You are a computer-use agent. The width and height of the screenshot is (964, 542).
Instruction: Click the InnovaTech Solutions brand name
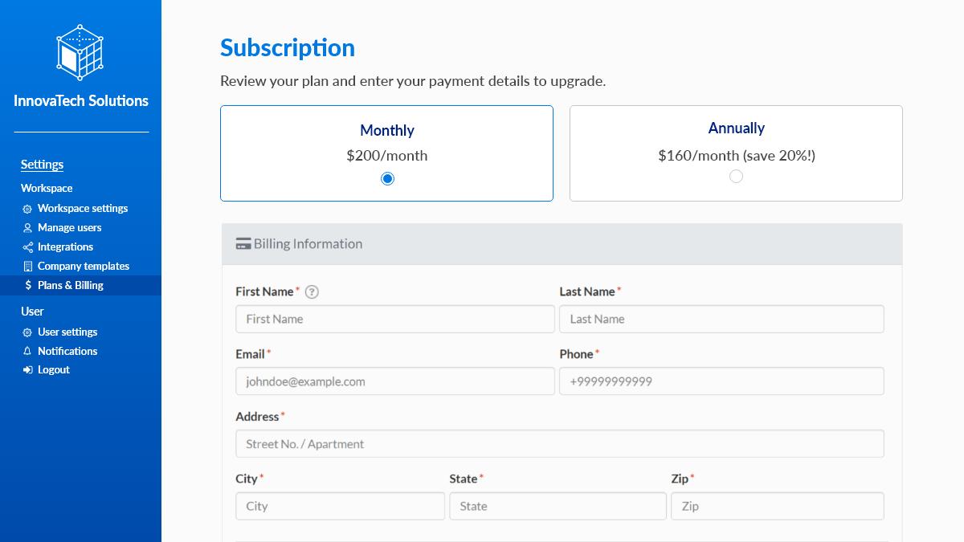81,100
